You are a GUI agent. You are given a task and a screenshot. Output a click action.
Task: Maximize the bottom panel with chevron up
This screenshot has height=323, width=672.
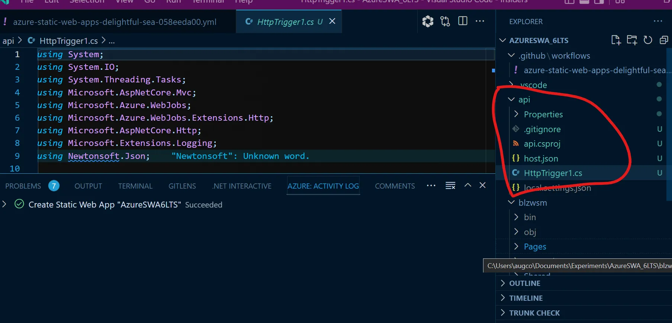[x=468, y=185]
